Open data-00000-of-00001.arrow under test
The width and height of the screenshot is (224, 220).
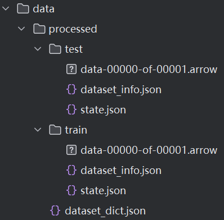(x=149, y=70)
